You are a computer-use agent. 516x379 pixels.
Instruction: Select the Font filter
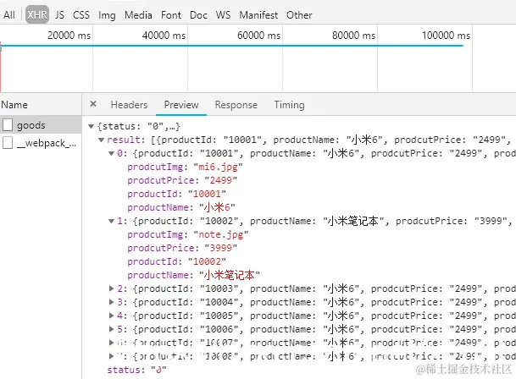[171, 14]
